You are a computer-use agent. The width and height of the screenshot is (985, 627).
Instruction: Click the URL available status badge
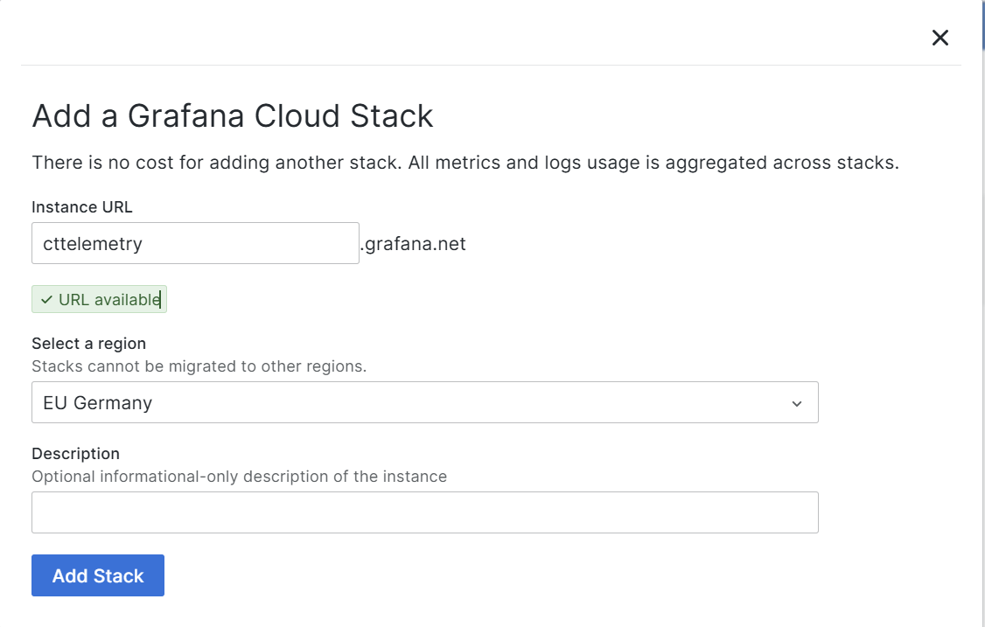100,299
